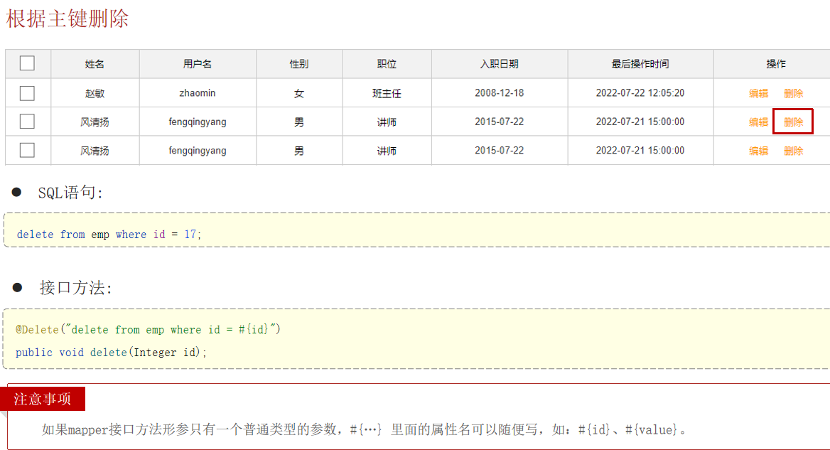Click the note sentence starting 如果mapper接口方法

coord(364,429)
